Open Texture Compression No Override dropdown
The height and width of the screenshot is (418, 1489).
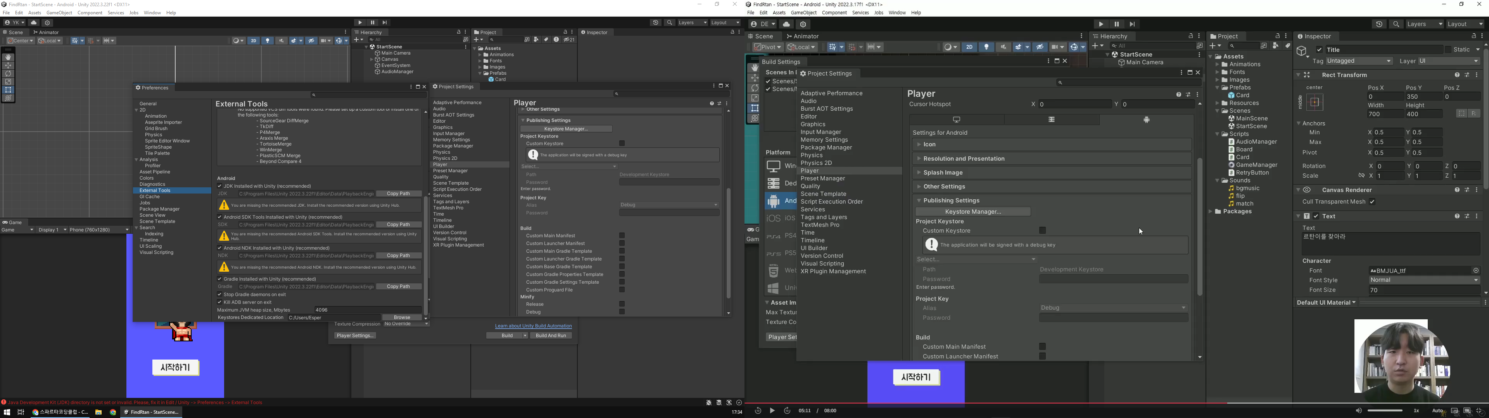pyautogui.click(x=406, y=324)
